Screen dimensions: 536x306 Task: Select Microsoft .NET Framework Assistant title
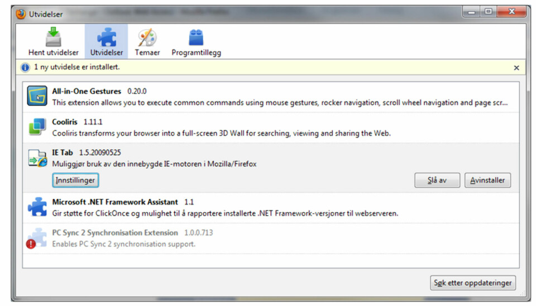115,202
